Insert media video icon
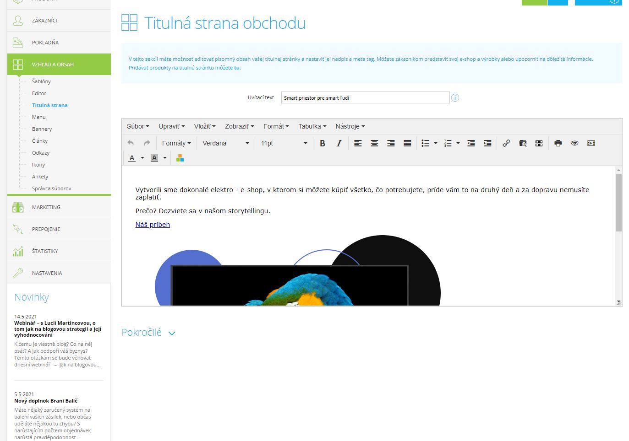 [x=591, y=143]
